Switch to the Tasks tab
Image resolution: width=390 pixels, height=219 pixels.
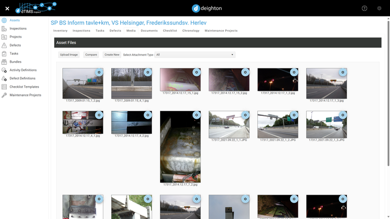(x=100, y=31)
